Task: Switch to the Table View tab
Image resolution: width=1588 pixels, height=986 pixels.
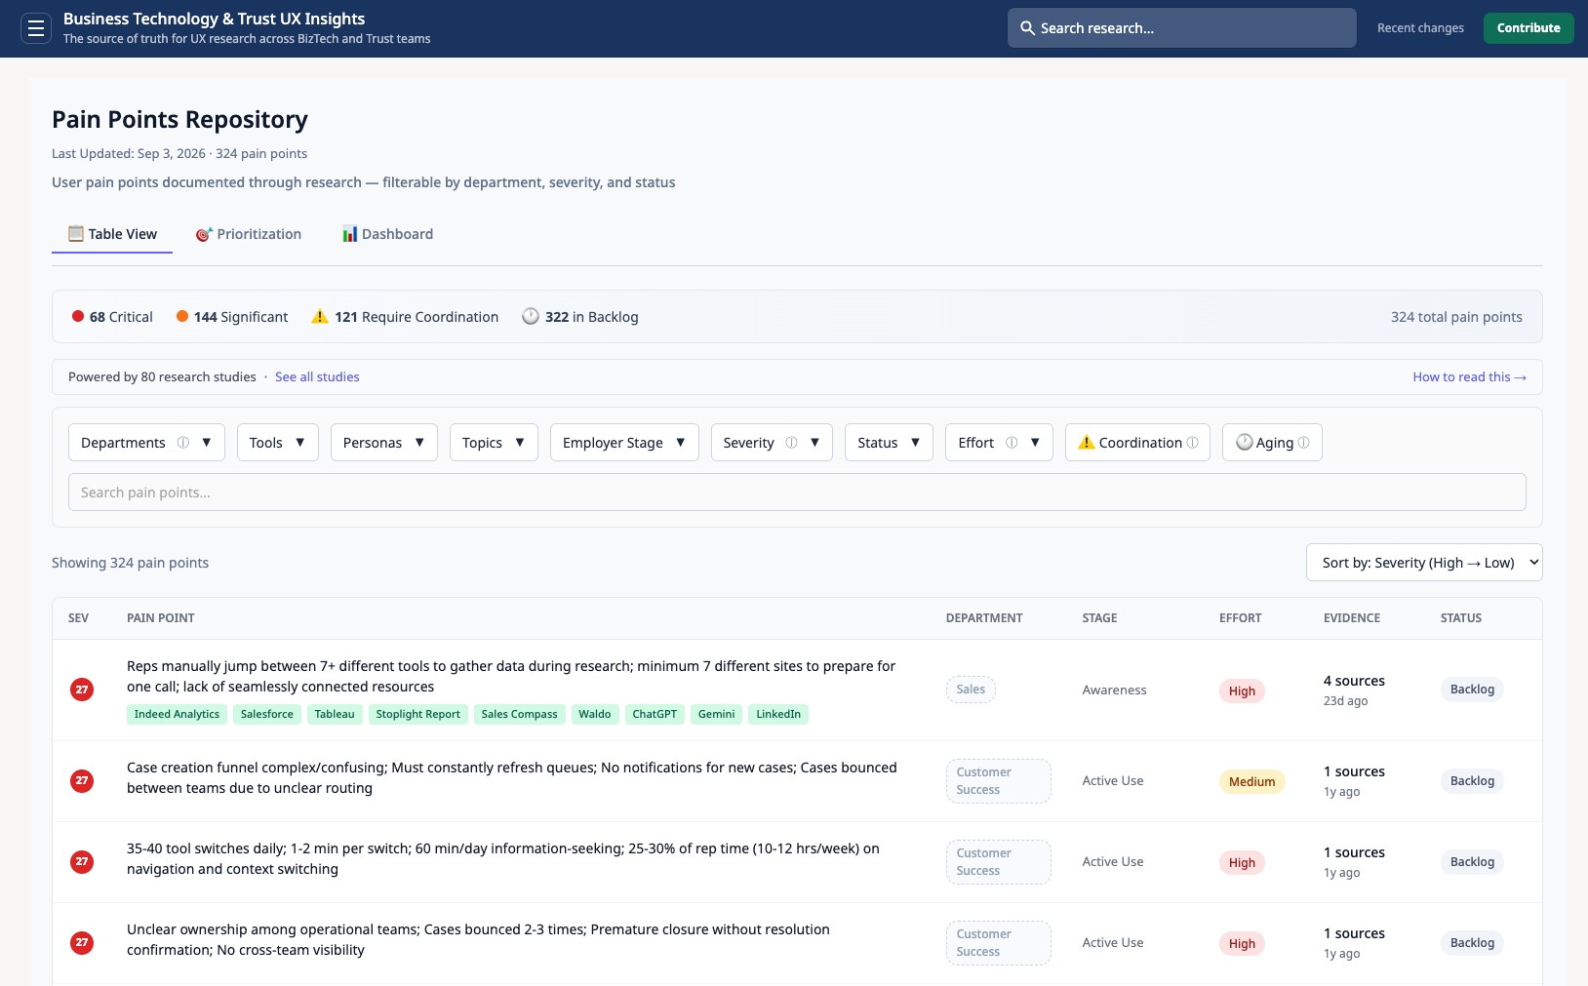Action: point(112,234)
